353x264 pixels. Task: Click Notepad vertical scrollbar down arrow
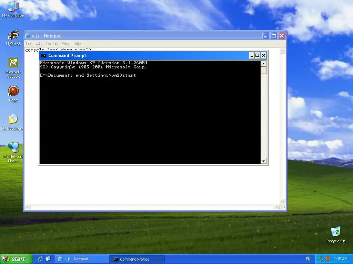[283, 201]
